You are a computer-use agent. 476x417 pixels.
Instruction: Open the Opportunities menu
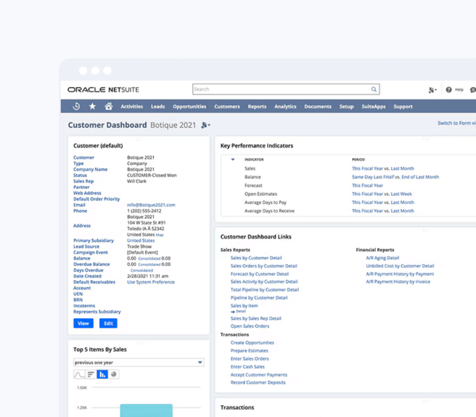click(x=190, y=106)
